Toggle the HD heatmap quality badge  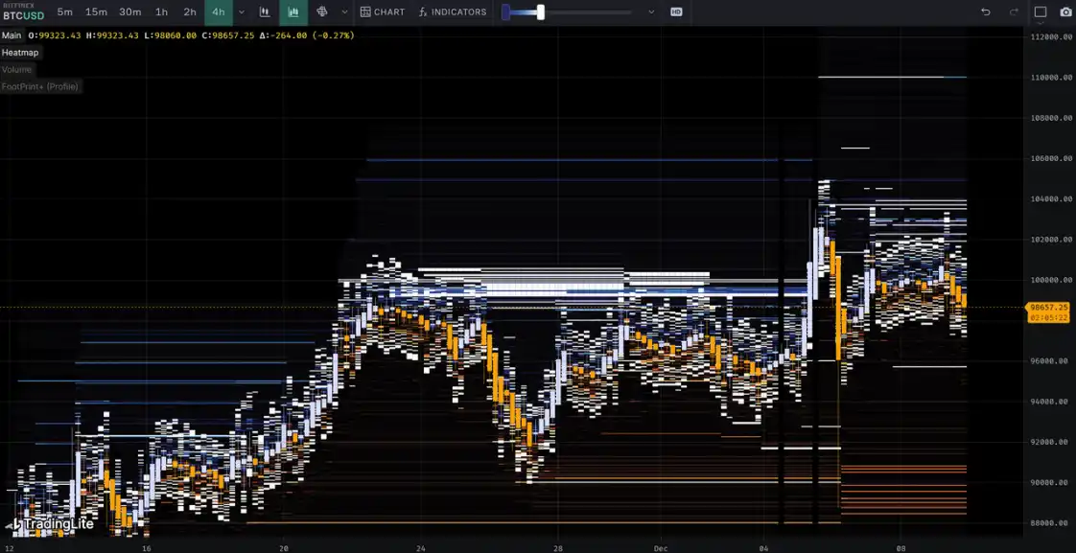pos(676,12)
